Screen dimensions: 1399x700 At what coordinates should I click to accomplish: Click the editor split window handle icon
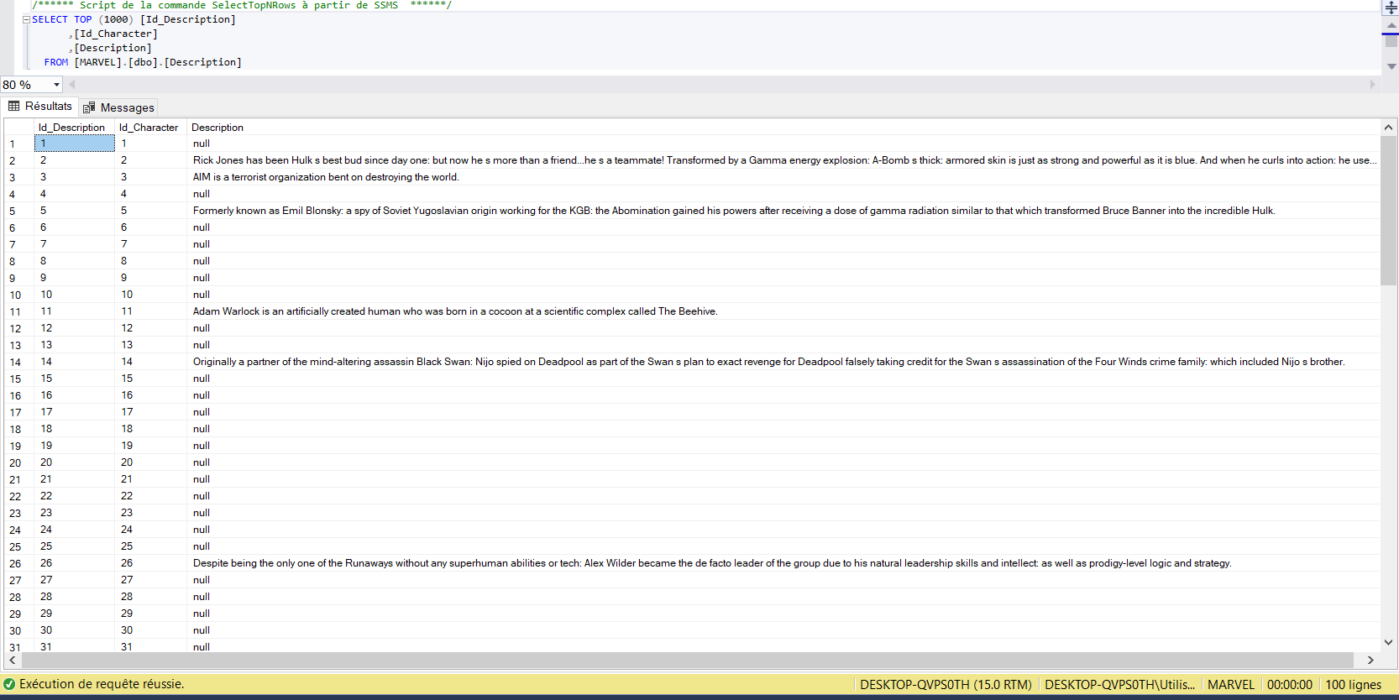(1391, 8)
